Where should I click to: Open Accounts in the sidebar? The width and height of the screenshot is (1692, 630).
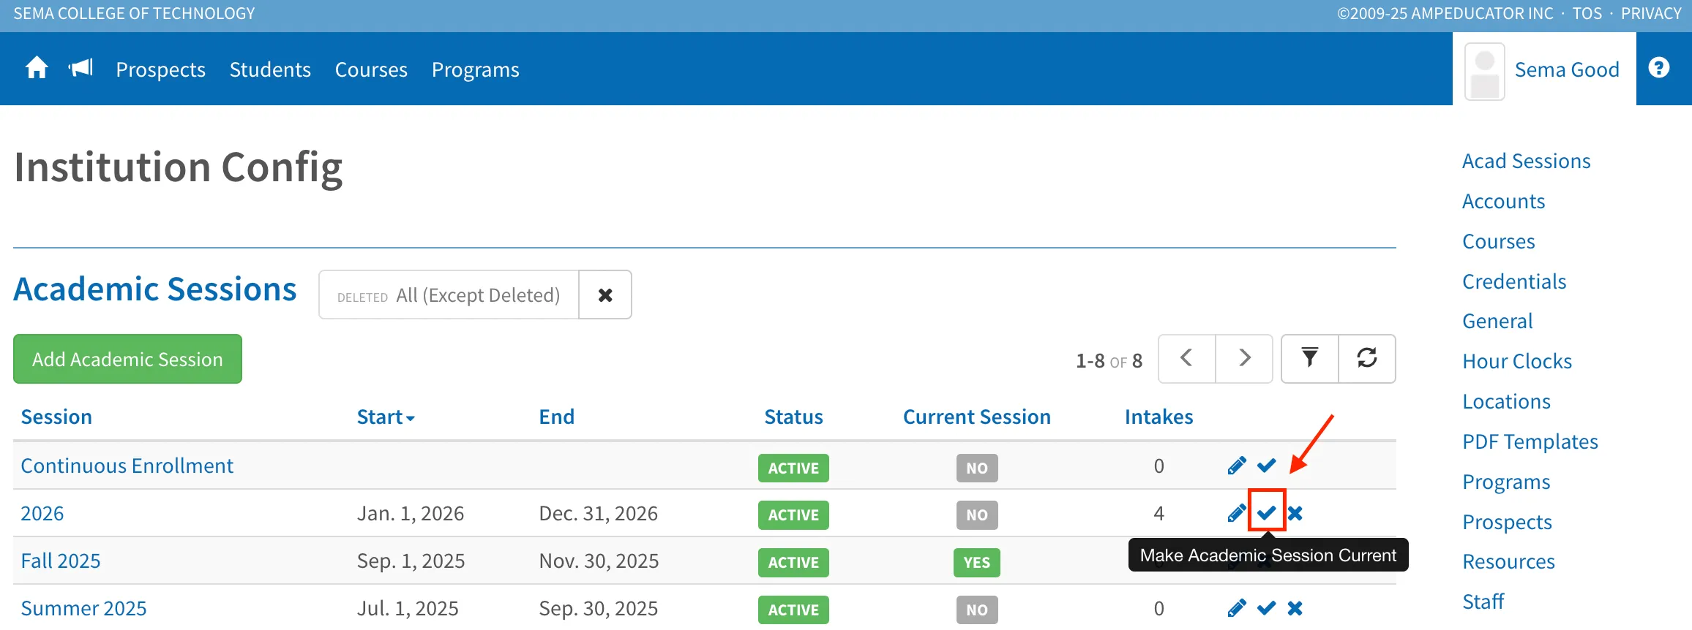[x=1503, y=201]
